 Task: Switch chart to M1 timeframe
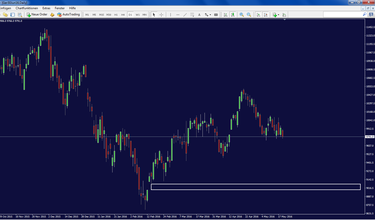tap(87, 15)
